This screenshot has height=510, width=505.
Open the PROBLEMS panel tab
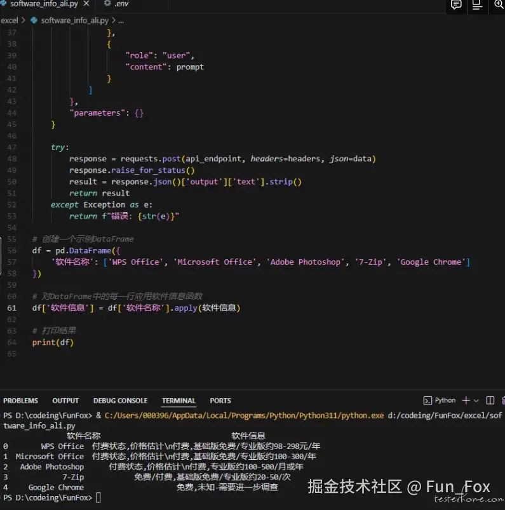[x=20, y=401]
